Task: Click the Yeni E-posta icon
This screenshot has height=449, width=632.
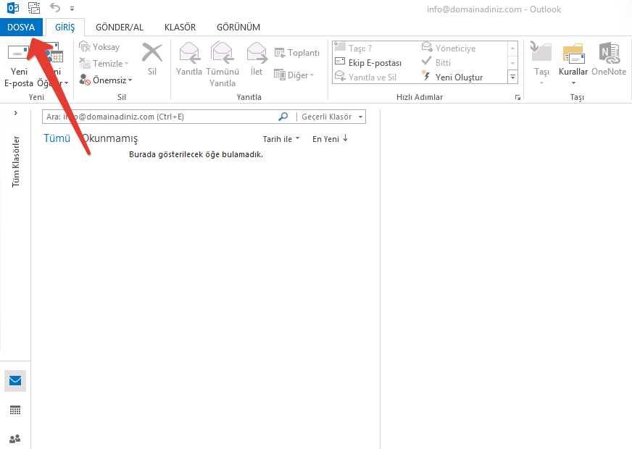Action: click(x=19, y=53)
